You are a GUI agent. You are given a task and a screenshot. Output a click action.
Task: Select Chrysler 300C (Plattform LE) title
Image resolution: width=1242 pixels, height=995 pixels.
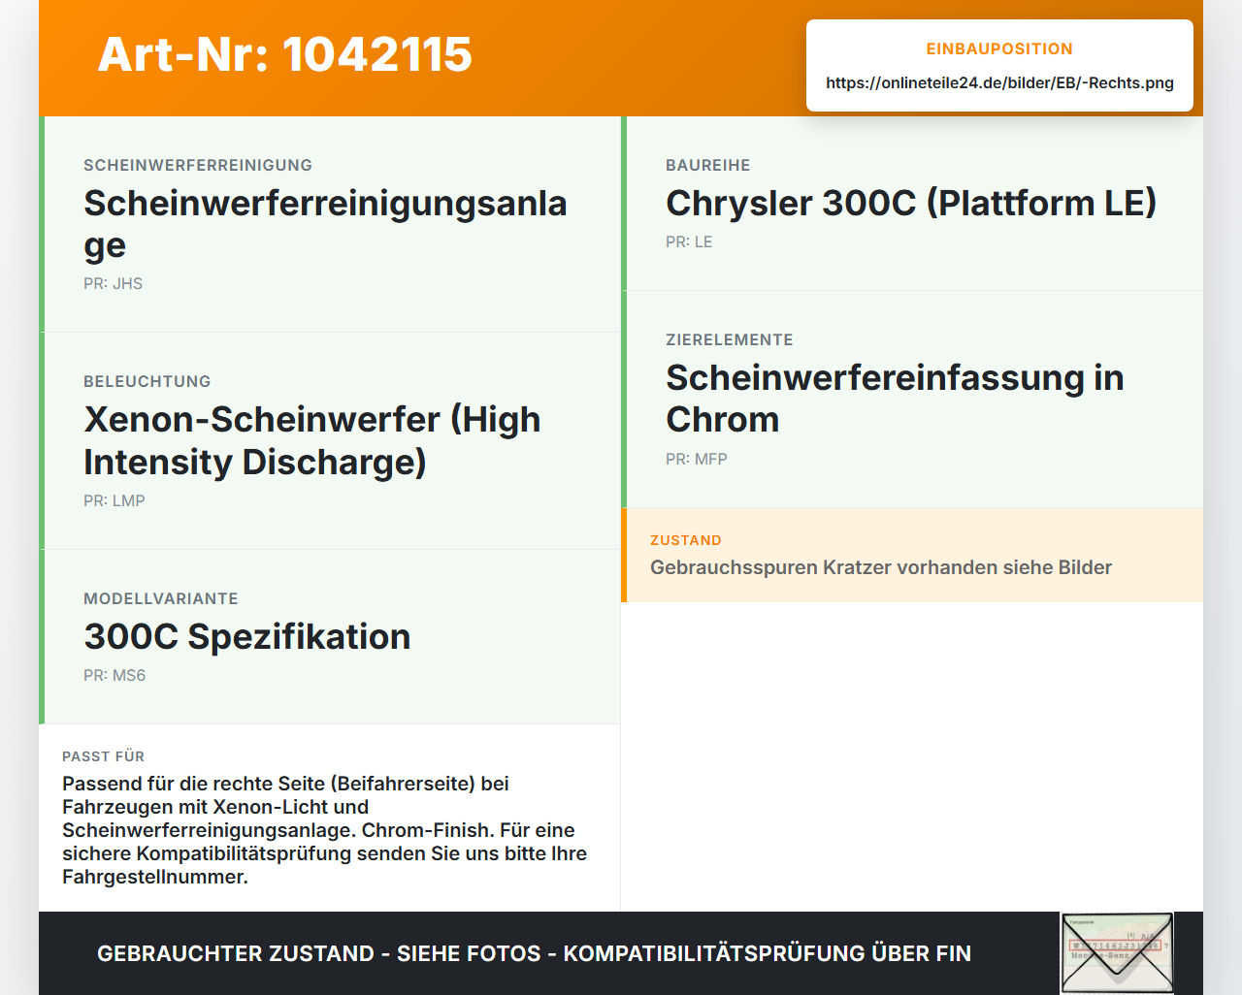(911, 204)
